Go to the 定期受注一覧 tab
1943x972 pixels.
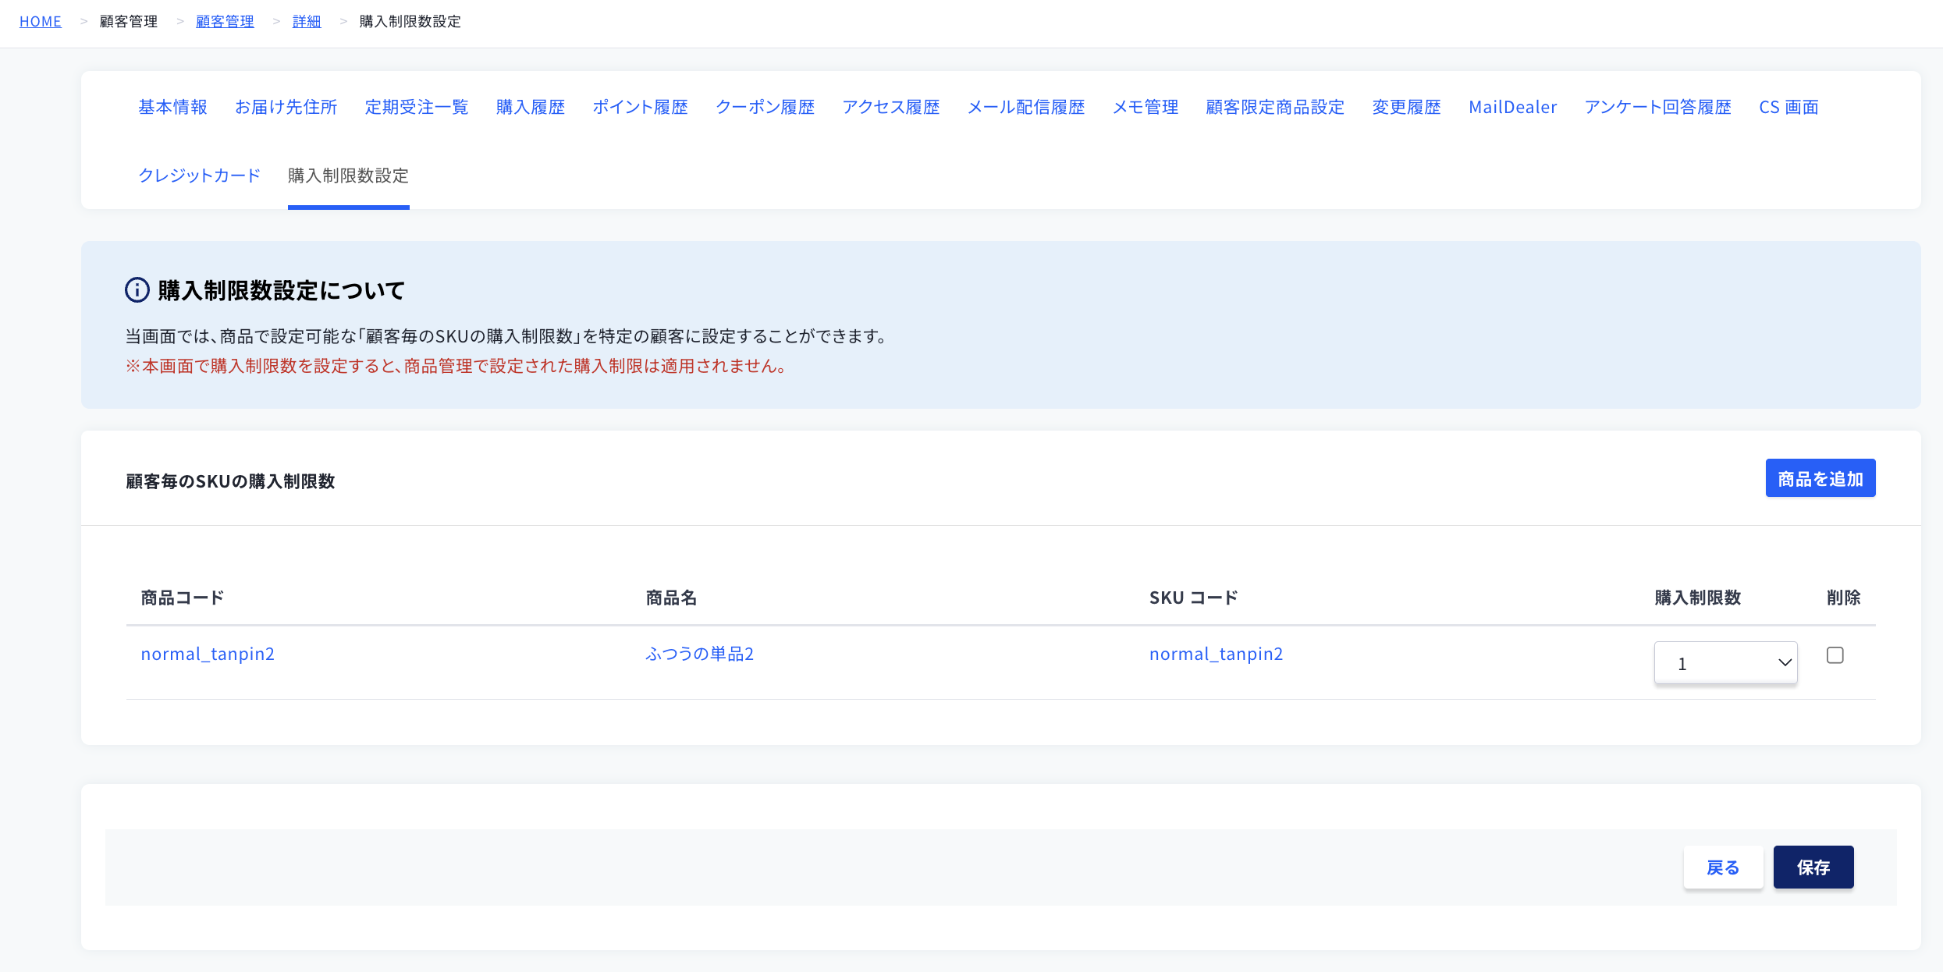click(x=417, y=107)
